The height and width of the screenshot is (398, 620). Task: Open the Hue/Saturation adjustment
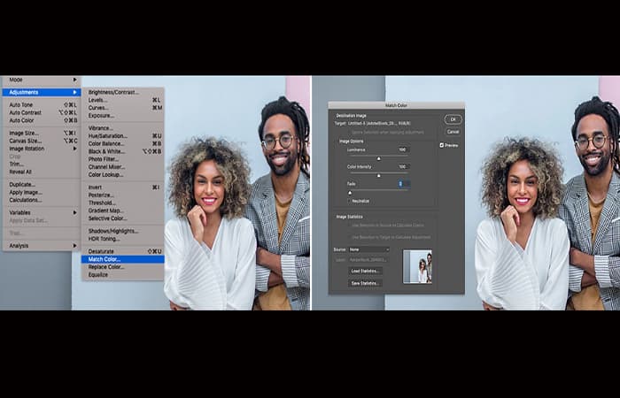108,136
